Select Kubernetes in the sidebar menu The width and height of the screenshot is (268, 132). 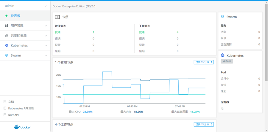(25, 45)
